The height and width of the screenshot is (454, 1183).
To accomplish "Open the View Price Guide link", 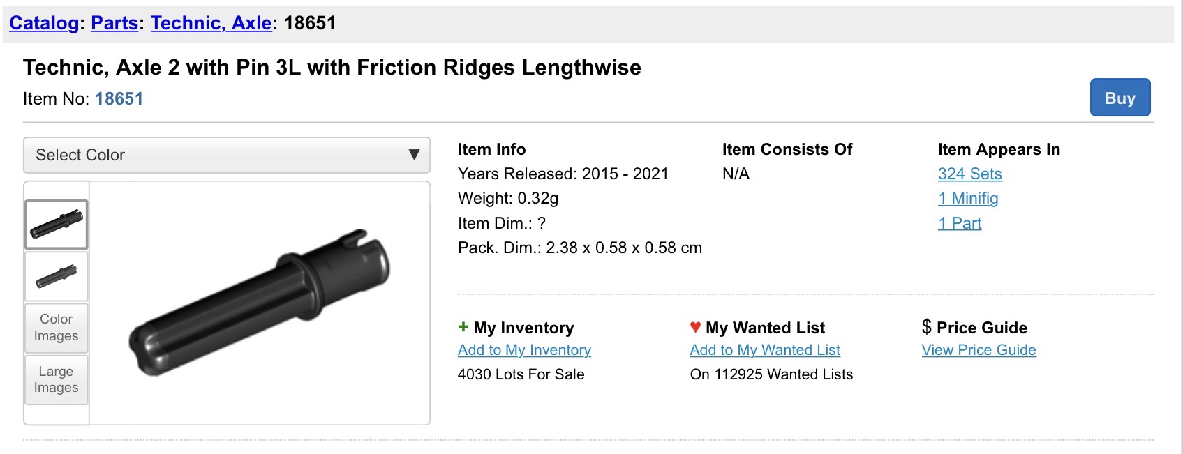I will (x=979, y=350).
